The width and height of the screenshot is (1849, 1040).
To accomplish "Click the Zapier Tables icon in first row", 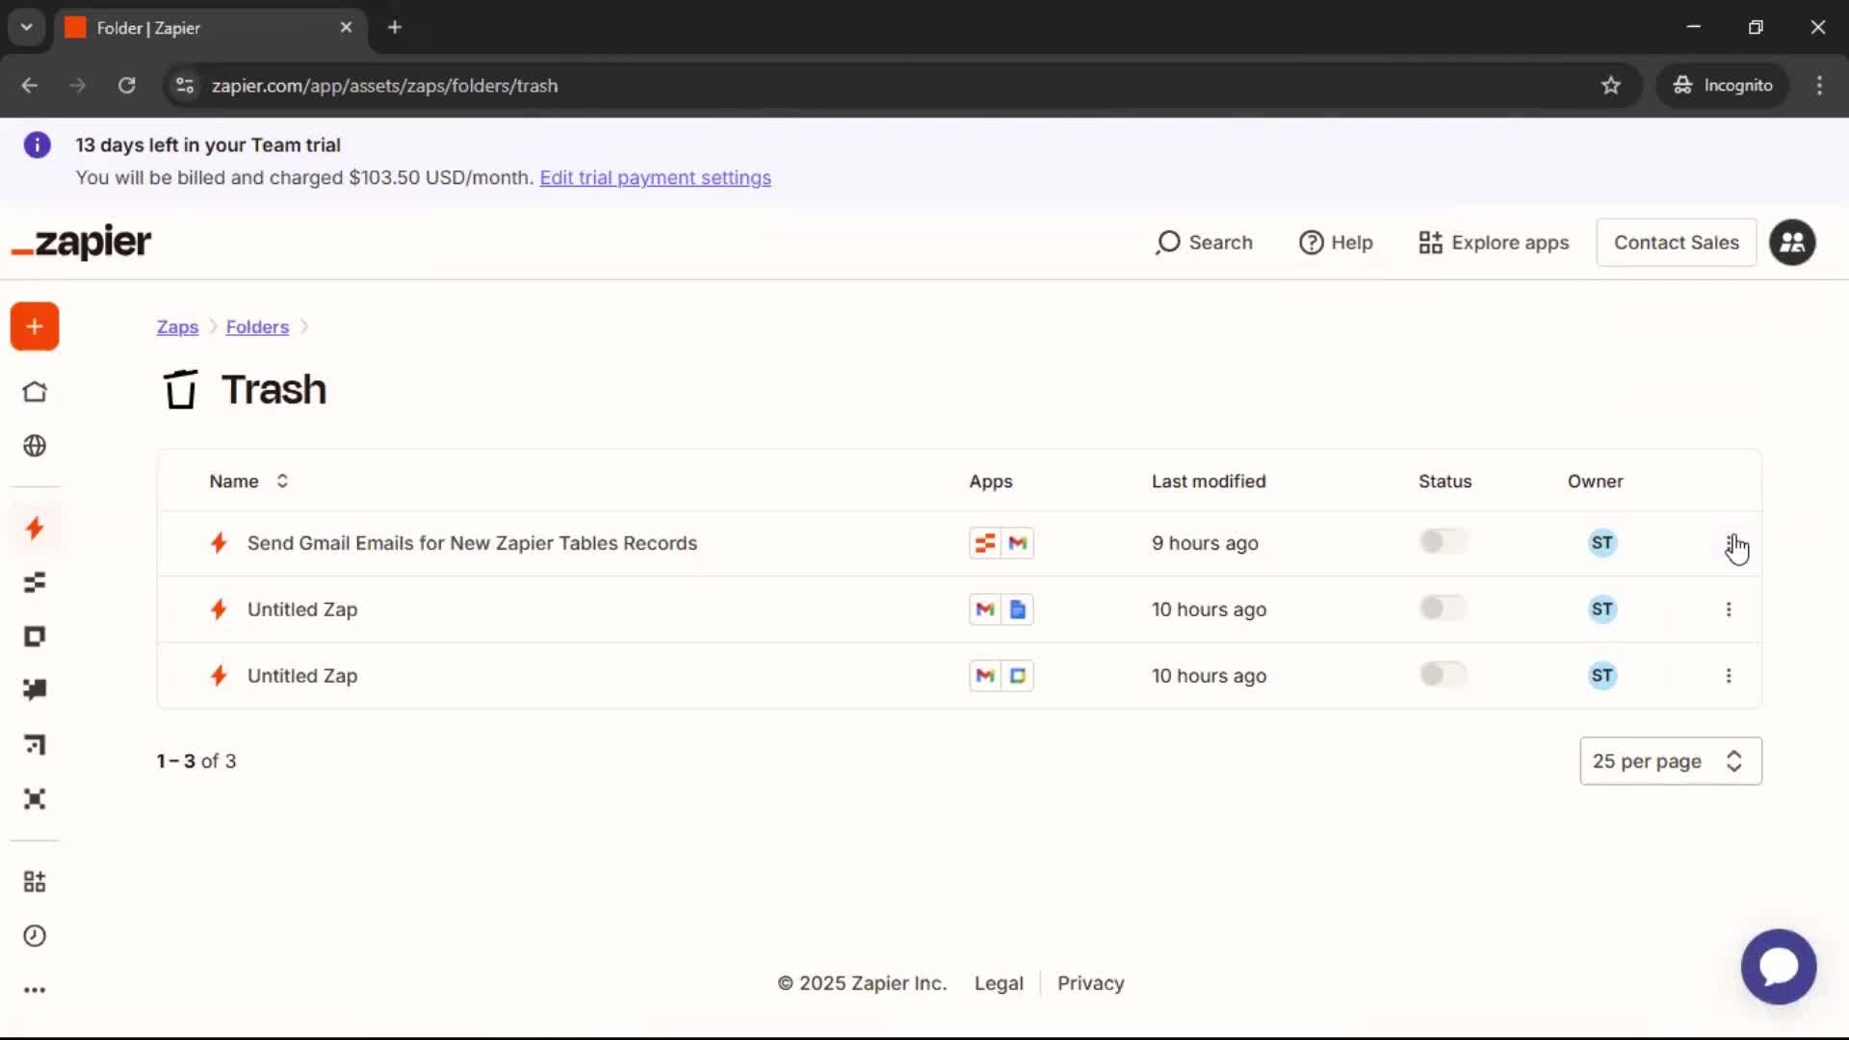I will click(985, 543).
